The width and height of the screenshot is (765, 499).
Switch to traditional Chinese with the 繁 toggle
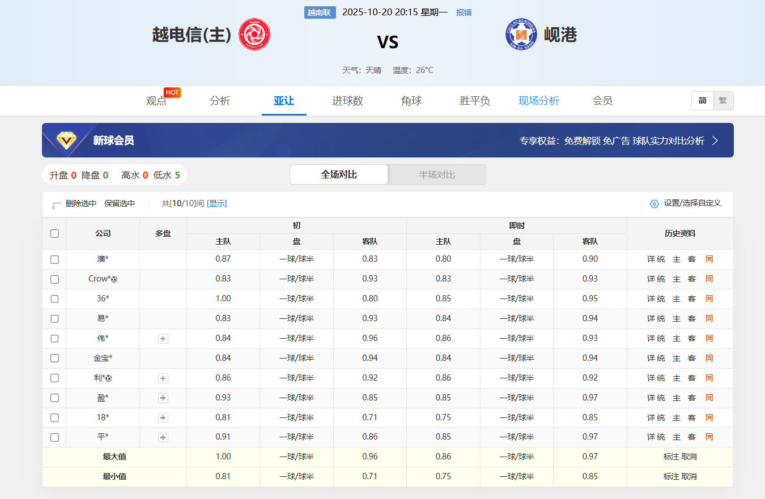tap(723, 101)
